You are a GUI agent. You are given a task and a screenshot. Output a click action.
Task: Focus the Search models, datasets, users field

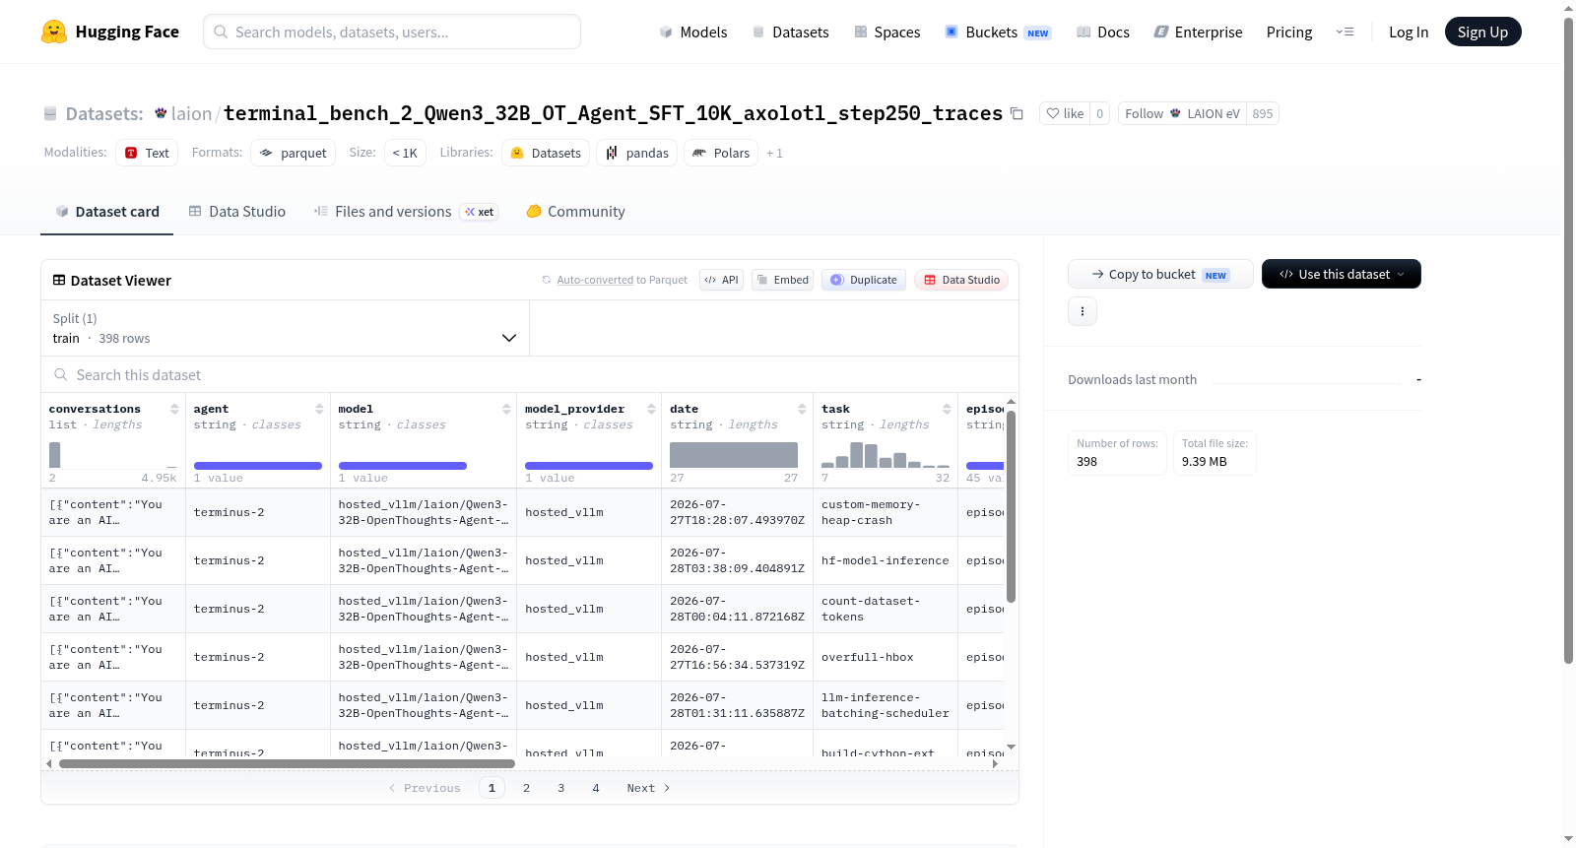[x=392, y=32]
